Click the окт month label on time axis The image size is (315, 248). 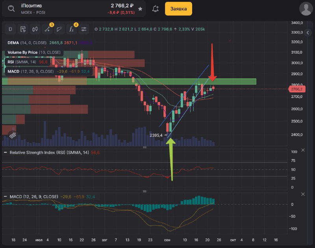(233, 240)
